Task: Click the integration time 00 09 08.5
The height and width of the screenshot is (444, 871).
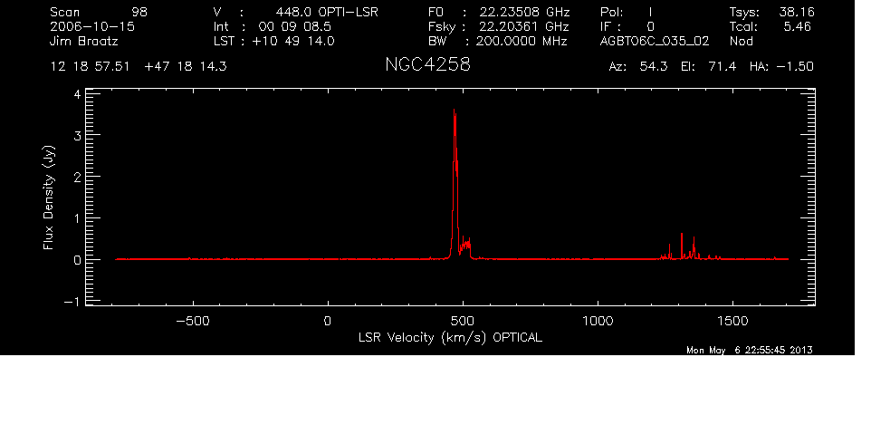Action: pyautogui.click(x=294, y=26)
